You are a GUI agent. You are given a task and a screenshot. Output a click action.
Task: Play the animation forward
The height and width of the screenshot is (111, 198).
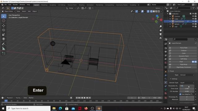tap(84, 98)
